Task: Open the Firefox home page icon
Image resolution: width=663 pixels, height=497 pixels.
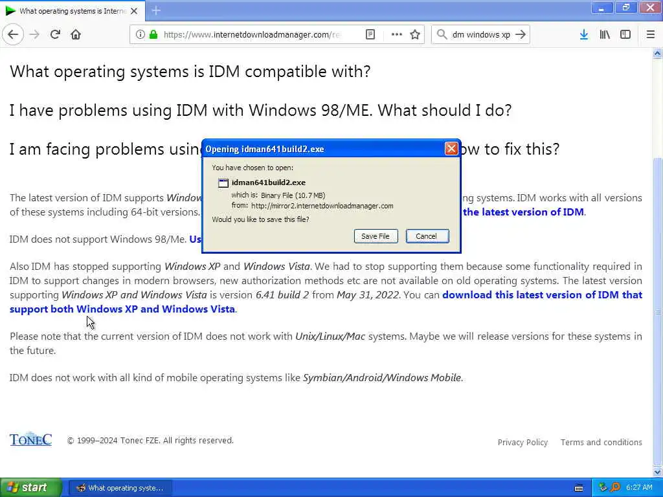Action: pyautogui.click(x=76, y=35)
